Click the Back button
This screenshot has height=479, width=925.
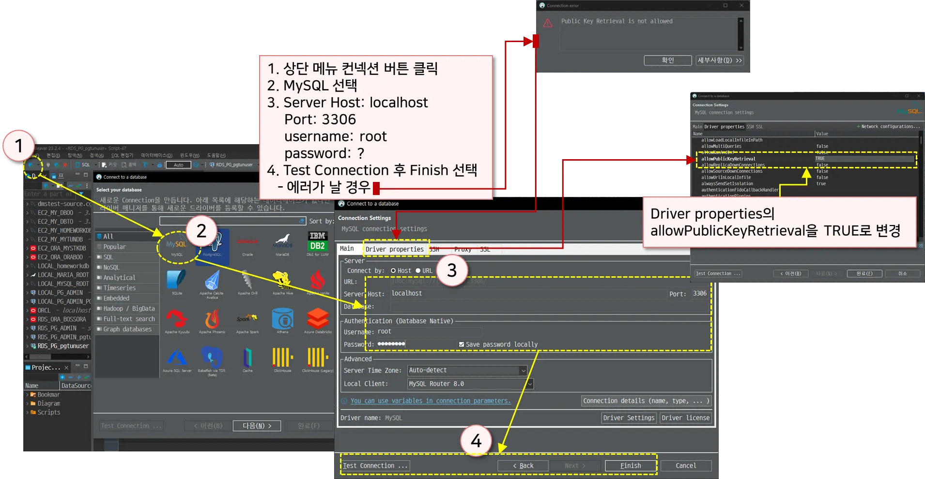click(523, 466)
